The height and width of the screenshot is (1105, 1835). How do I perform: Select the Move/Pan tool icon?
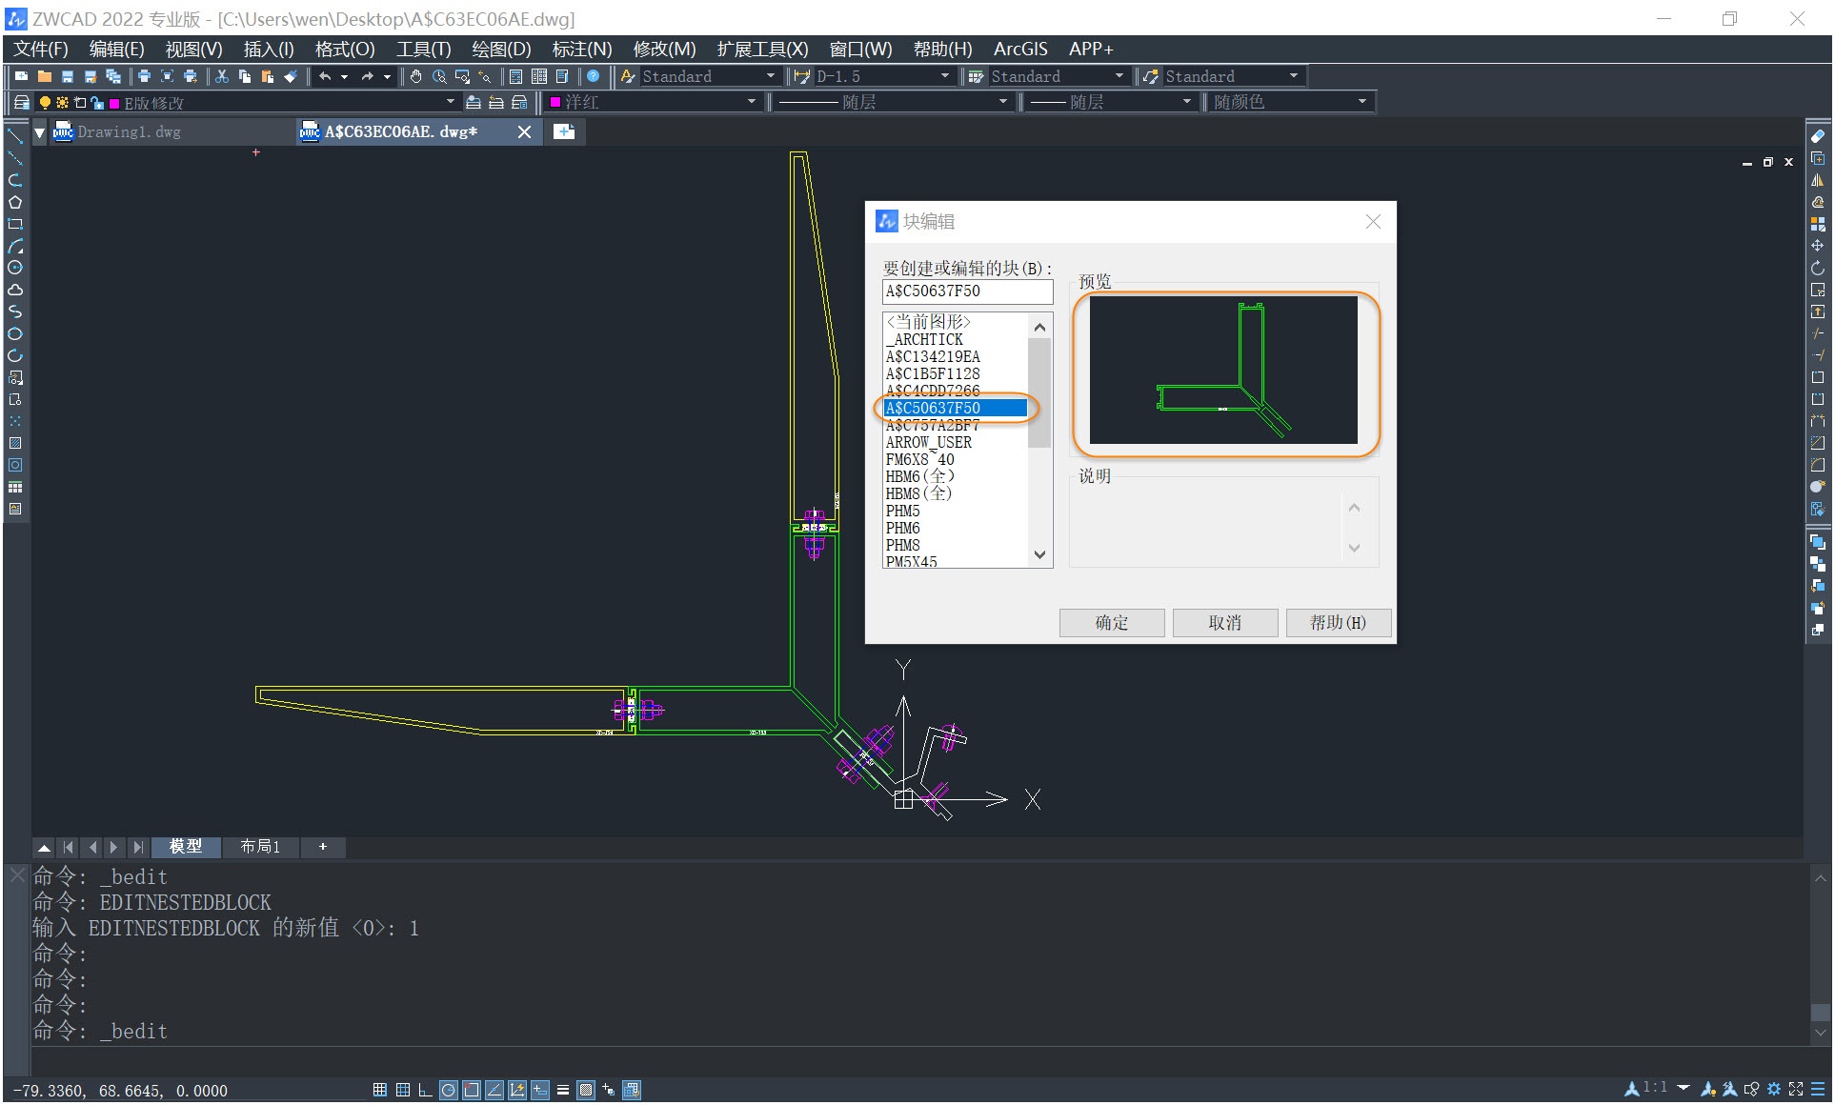(413, 80)
